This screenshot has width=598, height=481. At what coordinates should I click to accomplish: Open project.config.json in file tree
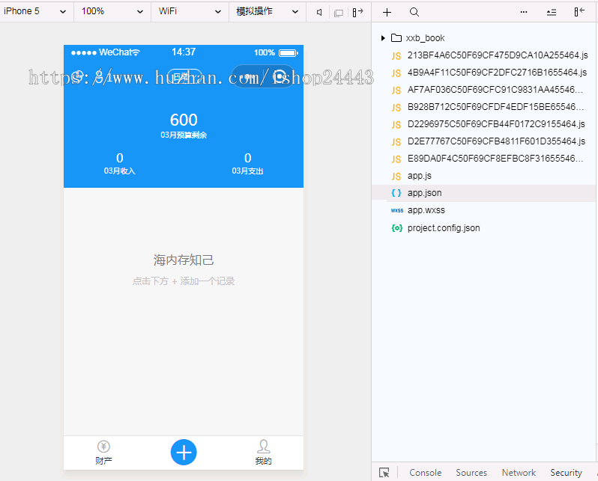pos(444,227)
